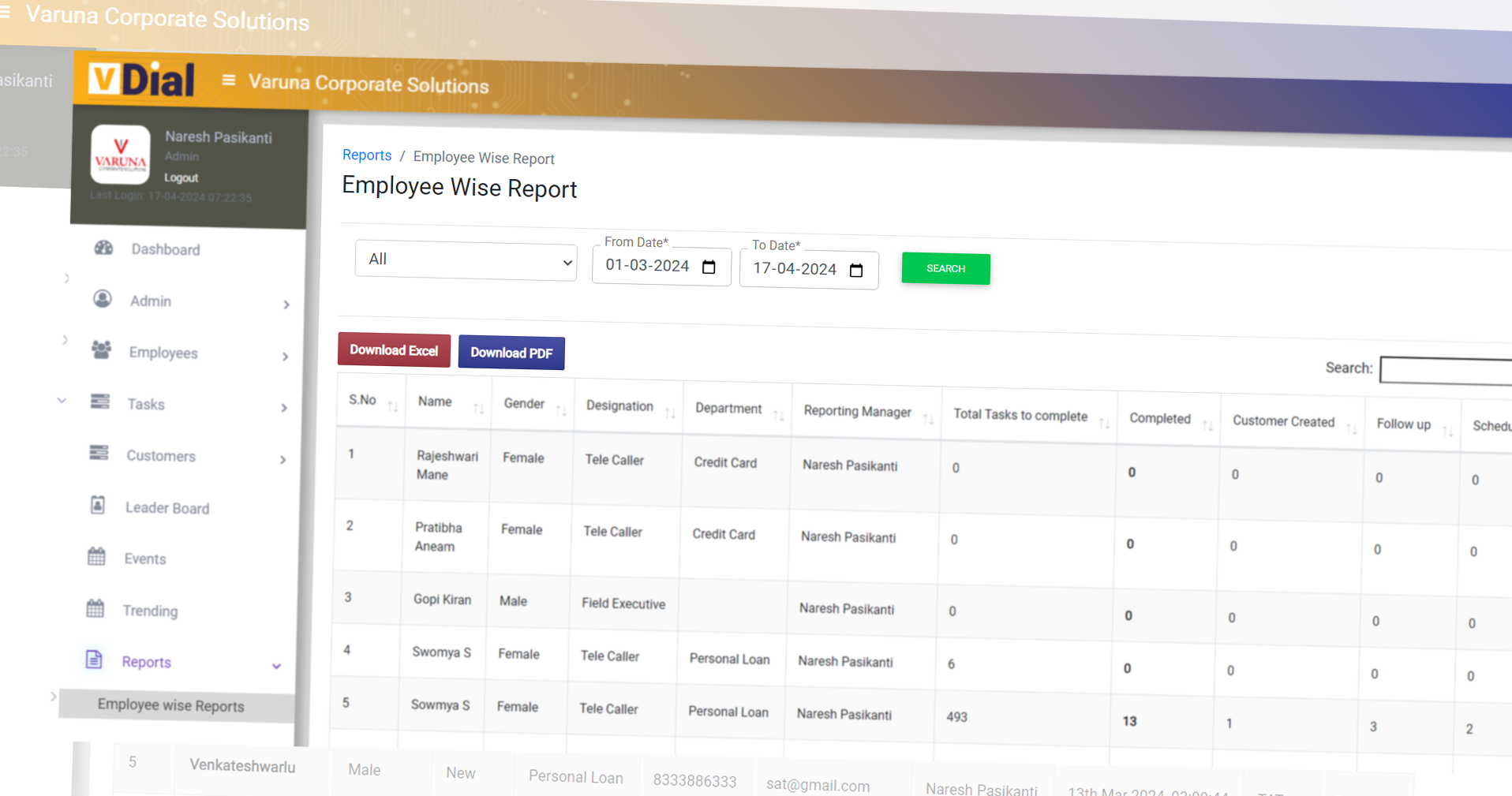
Task: Click the Download Excel button
Action: [394, 350]
